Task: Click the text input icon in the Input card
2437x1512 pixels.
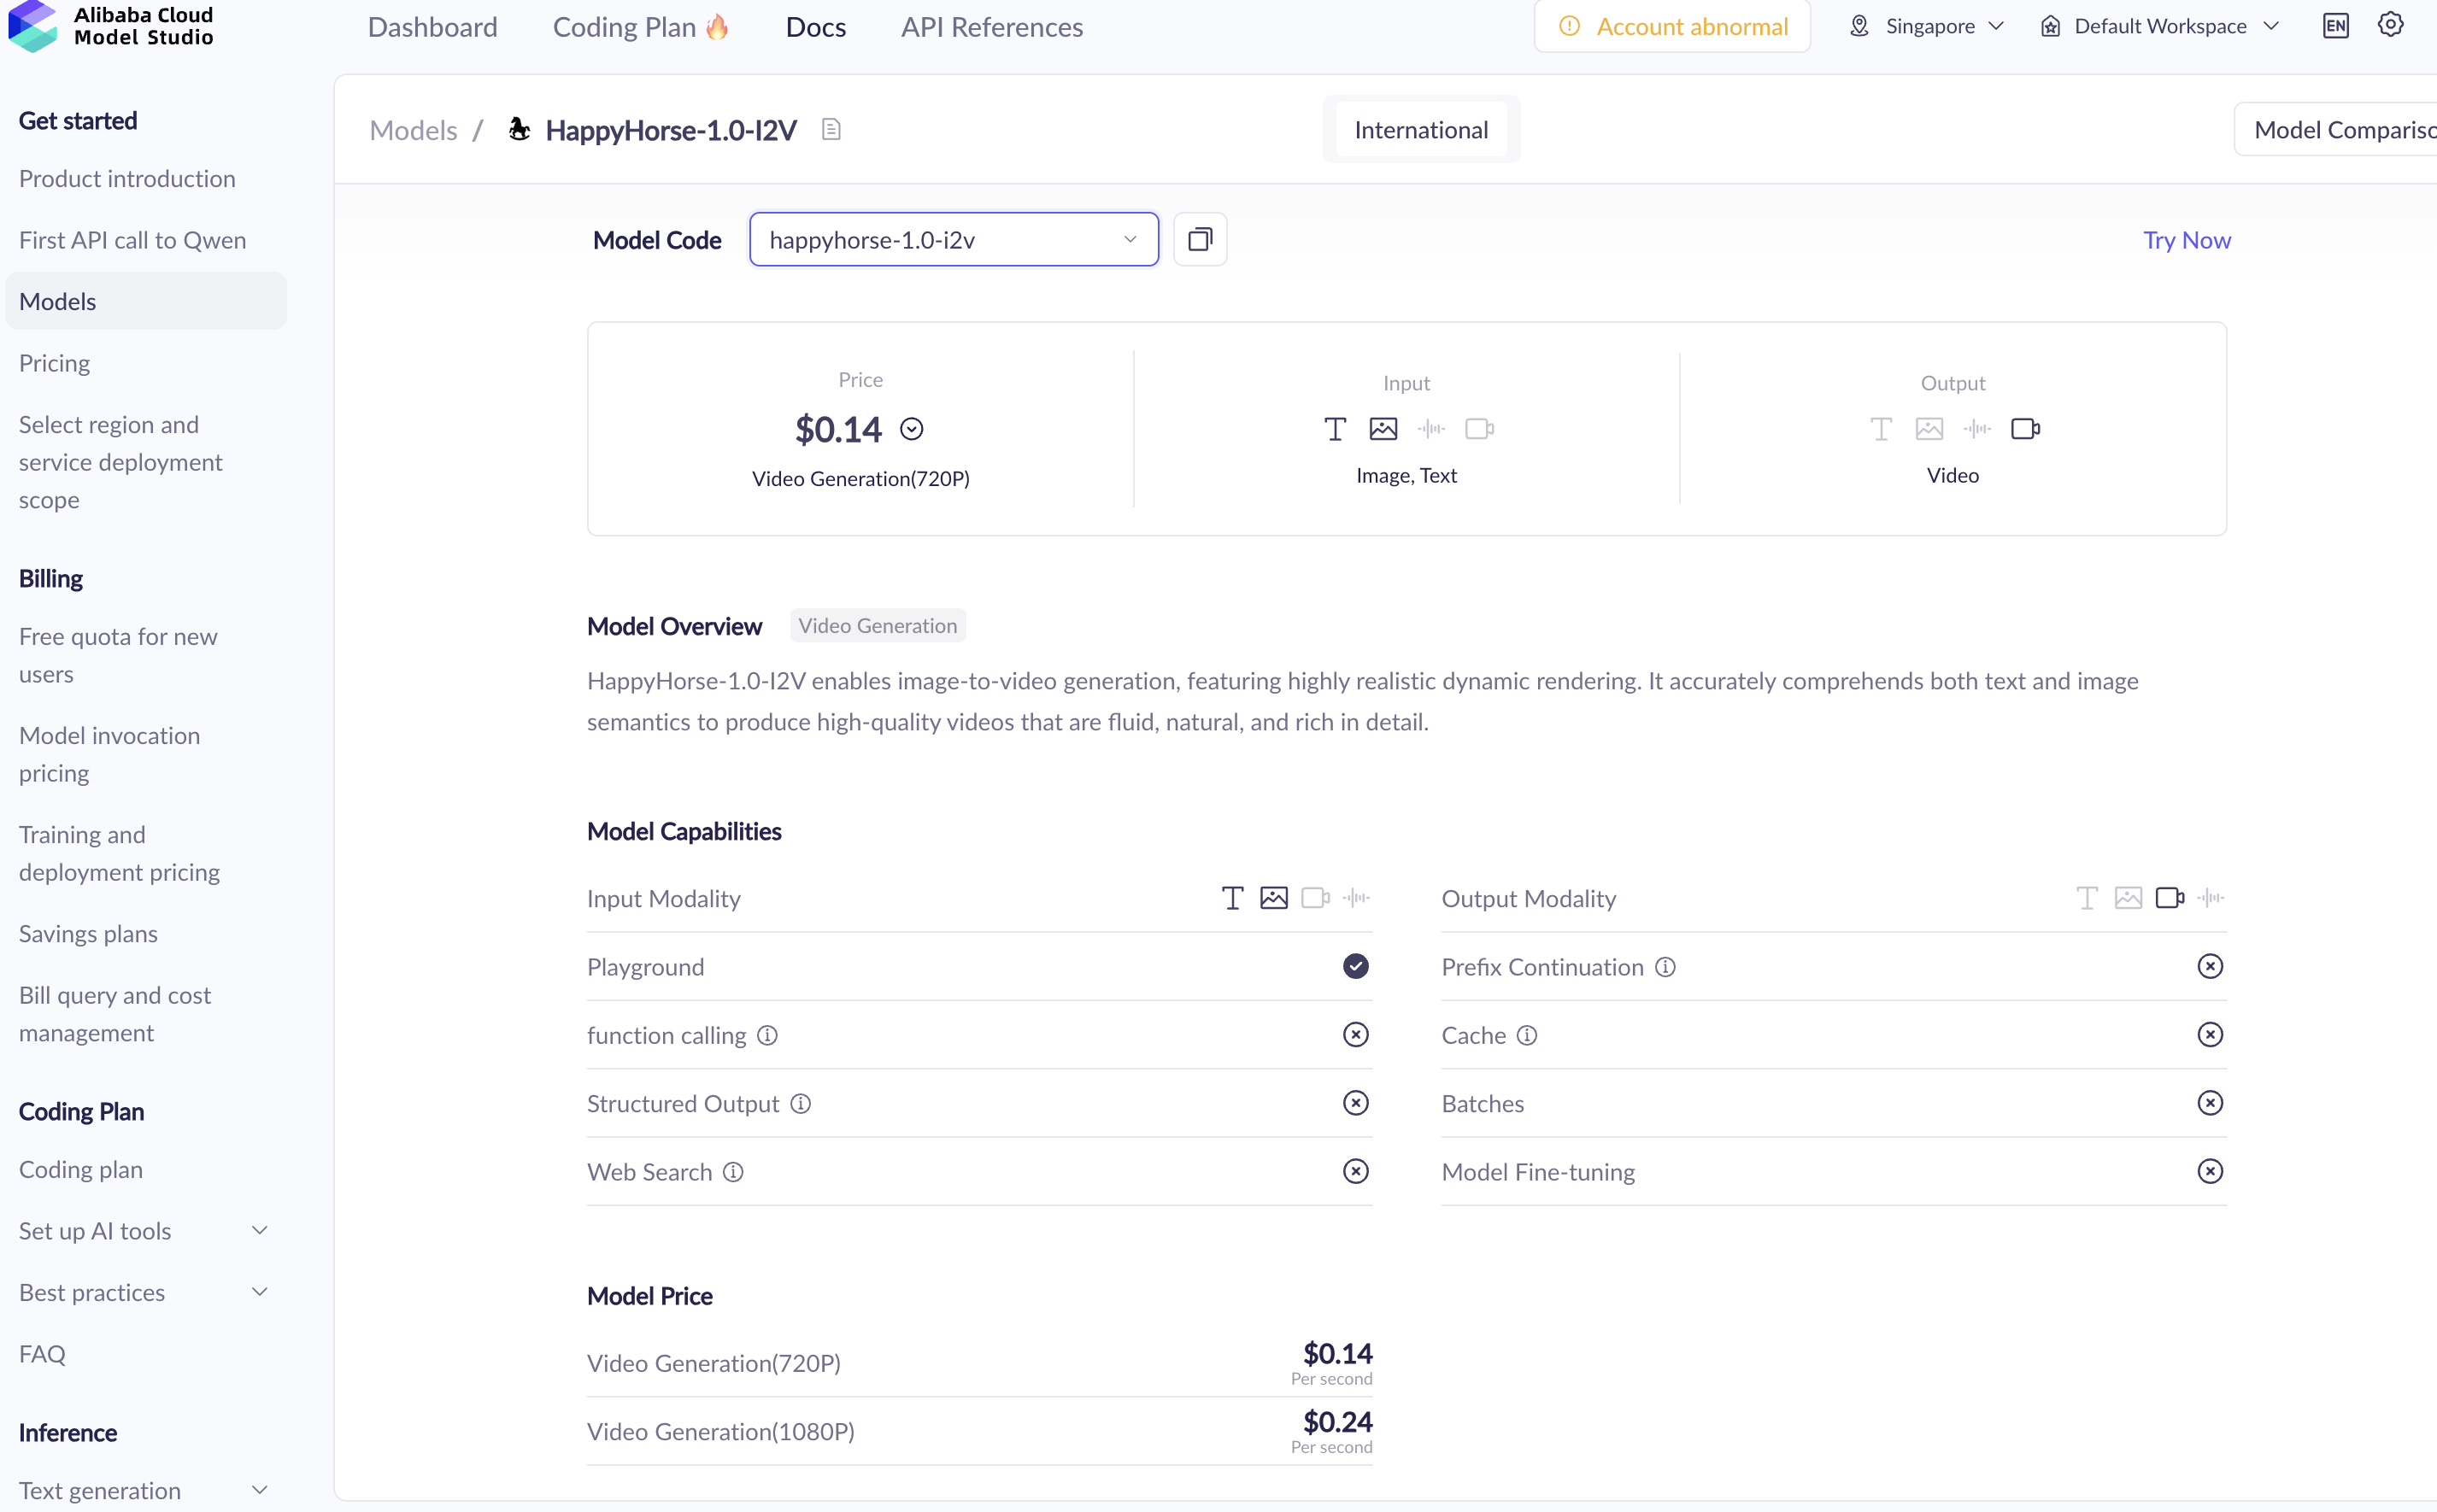Action: pyautogui.click(x=1335, y=429)
